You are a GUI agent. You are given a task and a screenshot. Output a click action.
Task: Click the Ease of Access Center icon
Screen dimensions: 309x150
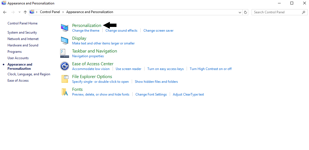(x=65, y=66)
